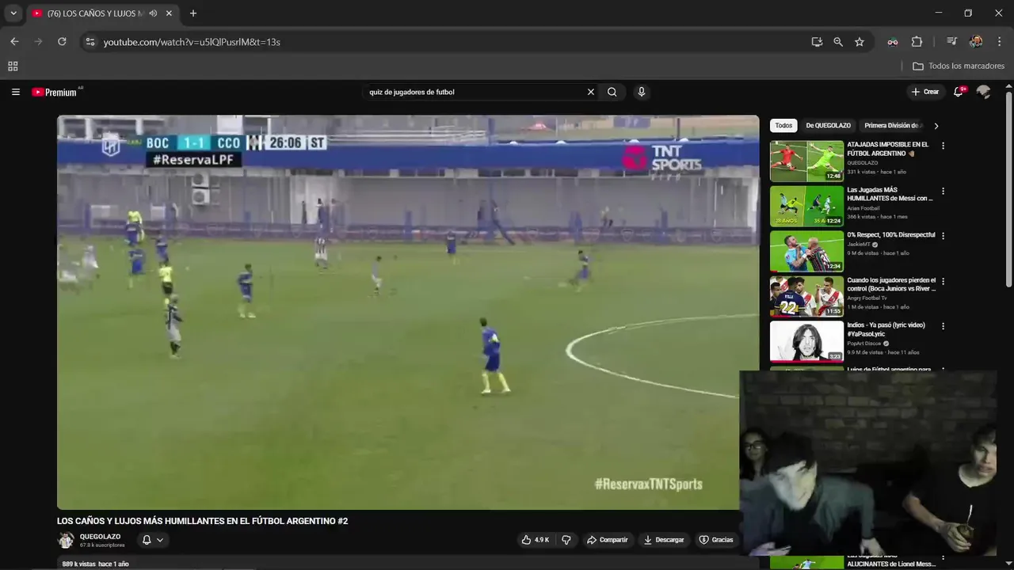This screenshot has height=570, width=1014.
Task: View site information icon in address bar
Action: [x=90, y=42]
